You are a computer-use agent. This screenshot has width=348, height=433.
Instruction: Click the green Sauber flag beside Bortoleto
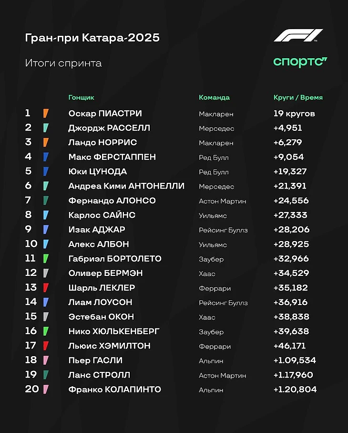coord(46,258)
